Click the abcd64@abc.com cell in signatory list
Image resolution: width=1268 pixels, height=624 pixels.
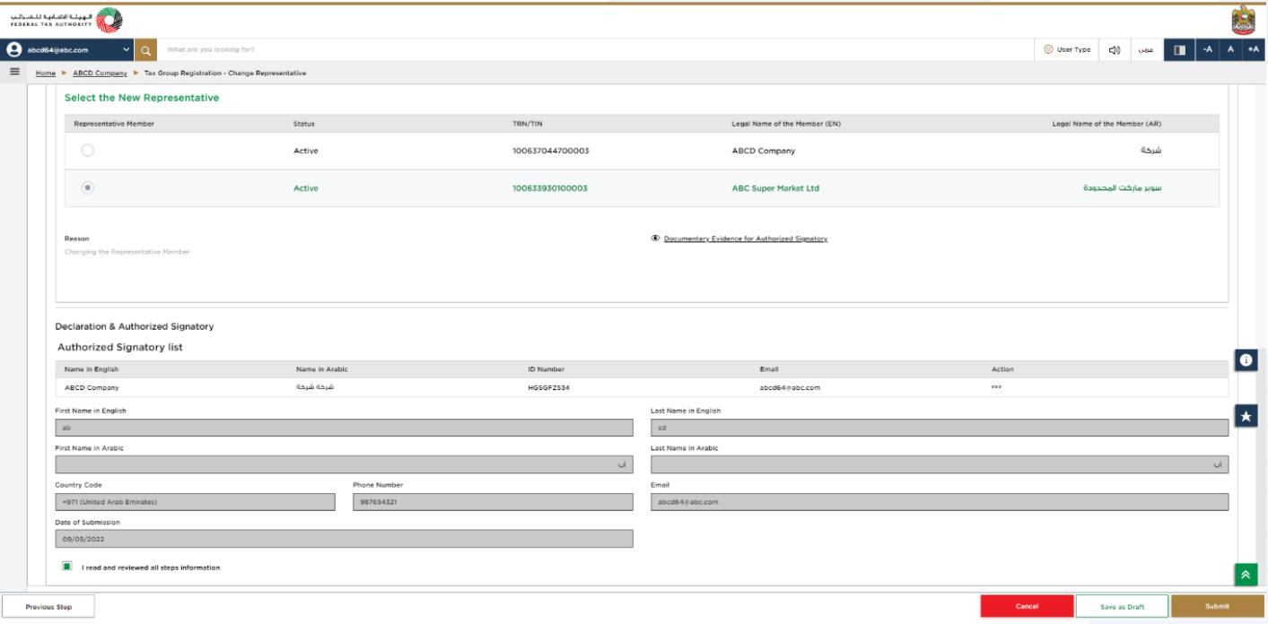tap(790, 387)
